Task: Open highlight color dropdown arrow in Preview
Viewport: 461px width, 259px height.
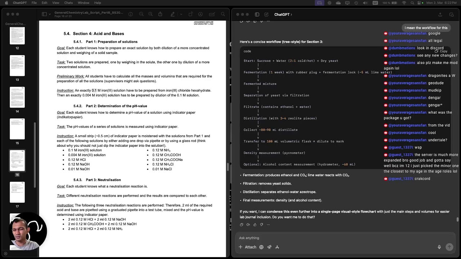Action: (x=180, y=14)
